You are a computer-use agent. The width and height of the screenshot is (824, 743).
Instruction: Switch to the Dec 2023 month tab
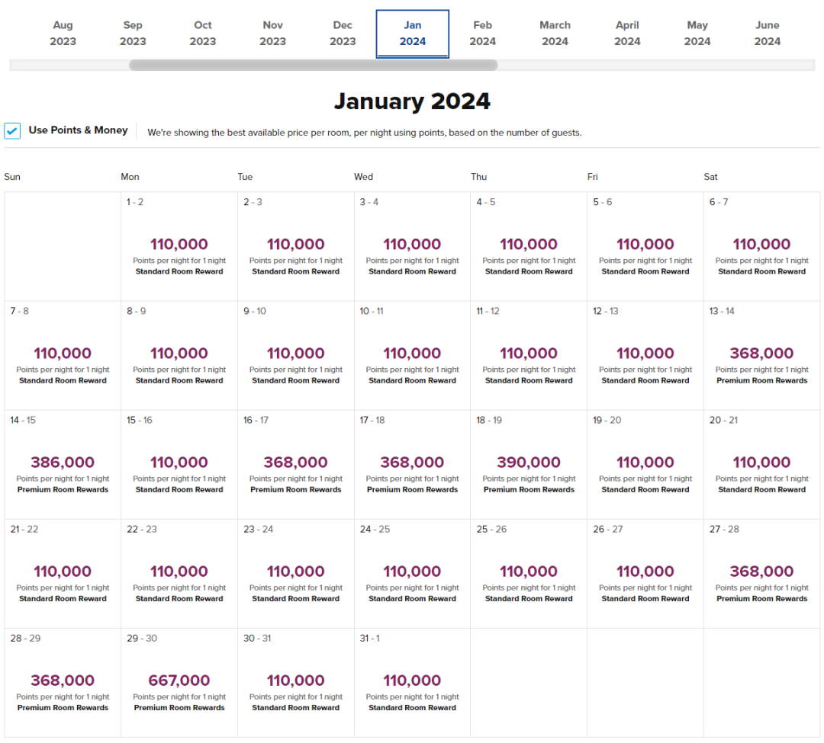point(343,34)
